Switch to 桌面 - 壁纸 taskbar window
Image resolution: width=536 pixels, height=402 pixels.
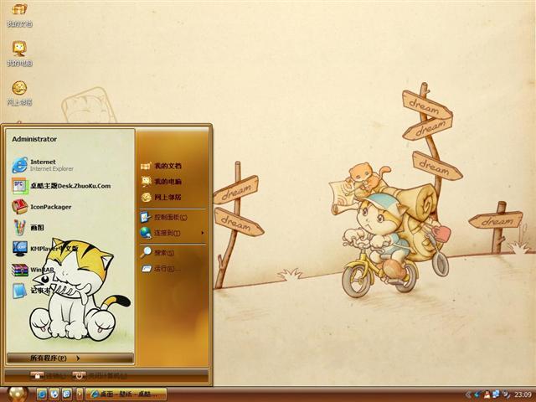(x=126, y=394)
